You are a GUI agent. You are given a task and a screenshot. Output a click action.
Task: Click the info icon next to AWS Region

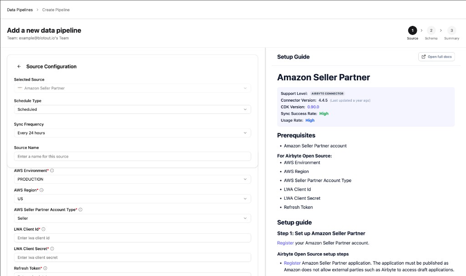coord(41,190)
